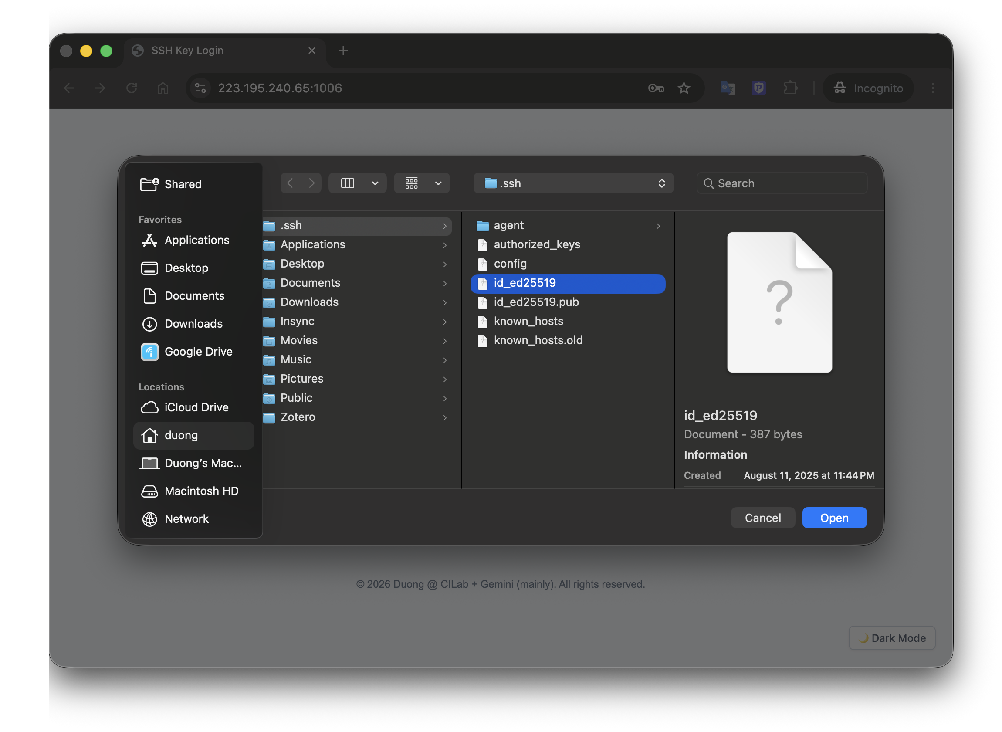Click the bookmark star icon
The height and width of the screenshot is (732, 1002).
[684, 88]
